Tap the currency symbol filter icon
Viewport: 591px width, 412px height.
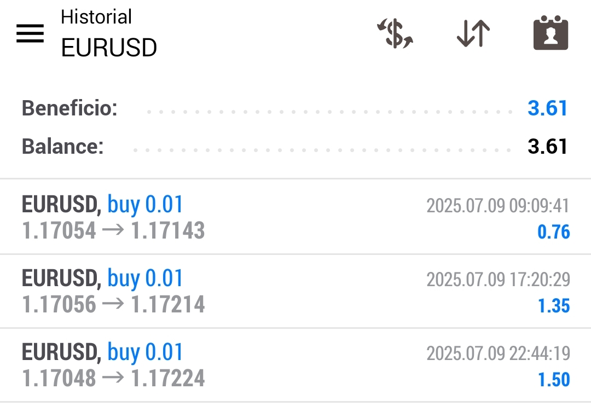pos(395,34)
